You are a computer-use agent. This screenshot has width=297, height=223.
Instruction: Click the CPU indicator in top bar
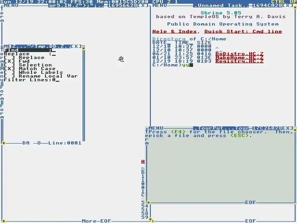165,2
